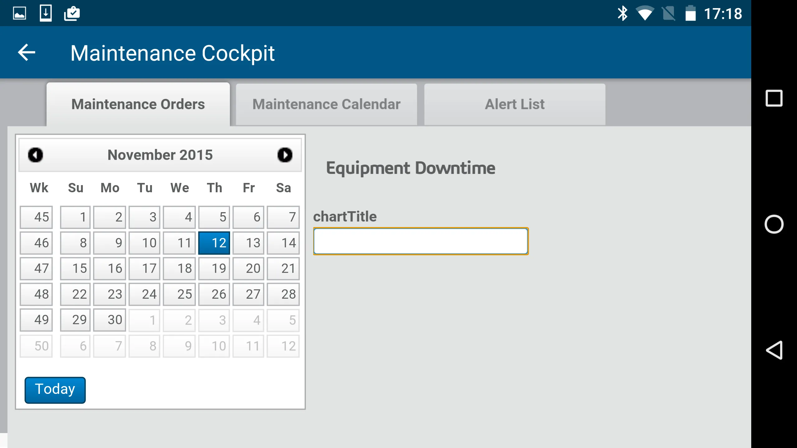
Task: Select November 4 in calendar
Action: 179,217
